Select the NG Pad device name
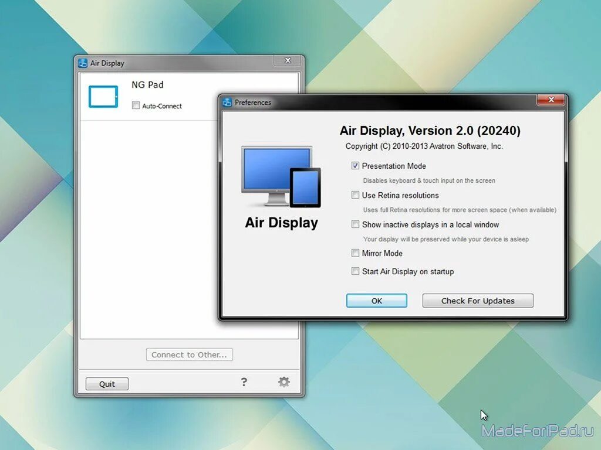 147,84
